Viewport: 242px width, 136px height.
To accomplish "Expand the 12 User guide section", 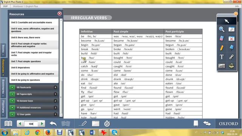I will [x=34, y=114].
